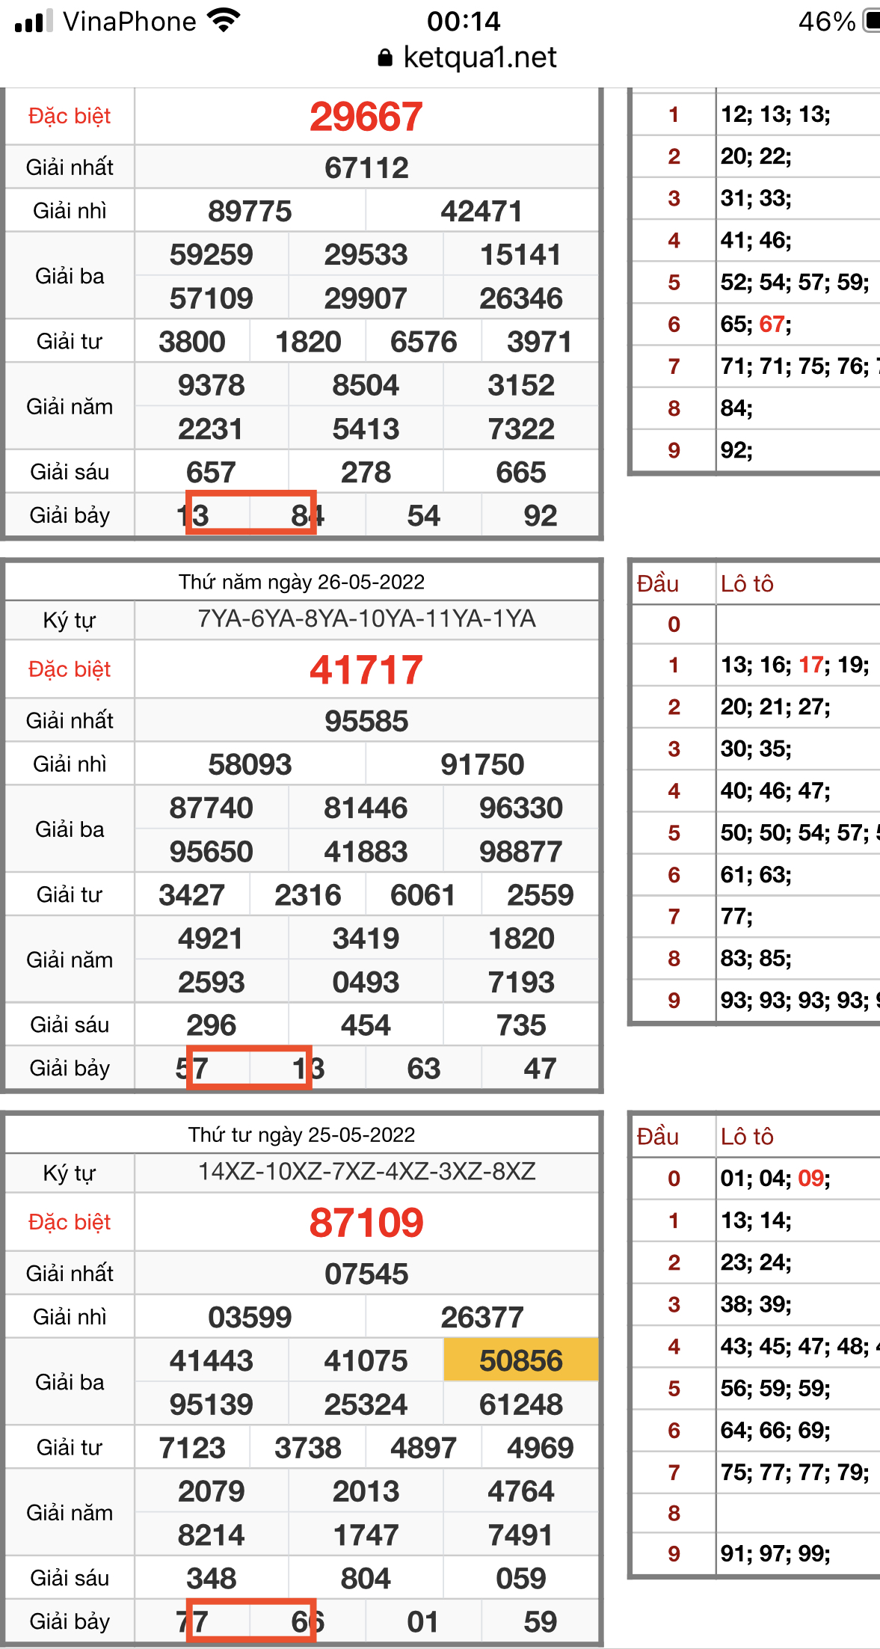This screenshot has width=880, height=1649.
Task: Select sixth prize number 735
Action: 521,1025
